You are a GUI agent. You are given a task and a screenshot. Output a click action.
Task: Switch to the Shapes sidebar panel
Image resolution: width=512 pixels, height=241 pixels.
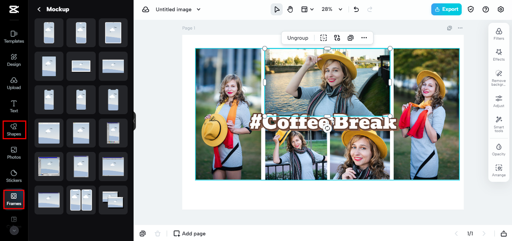[x=14, y=130]
